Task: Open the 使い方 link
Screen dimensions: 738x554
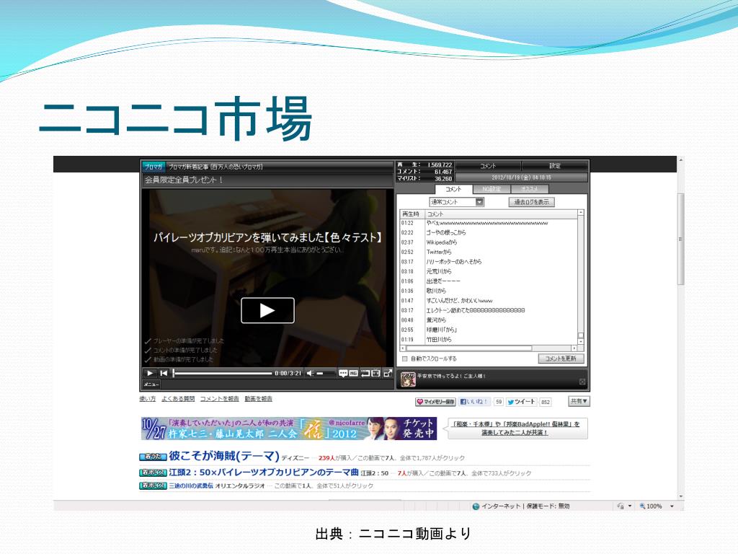Action: click(x=147, y=399)
